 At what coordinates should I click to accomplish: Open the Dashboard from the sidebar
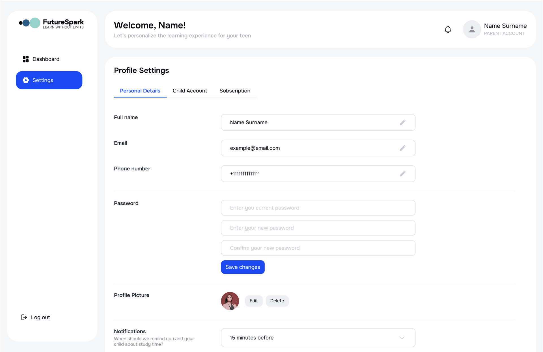tap(46, 59)
